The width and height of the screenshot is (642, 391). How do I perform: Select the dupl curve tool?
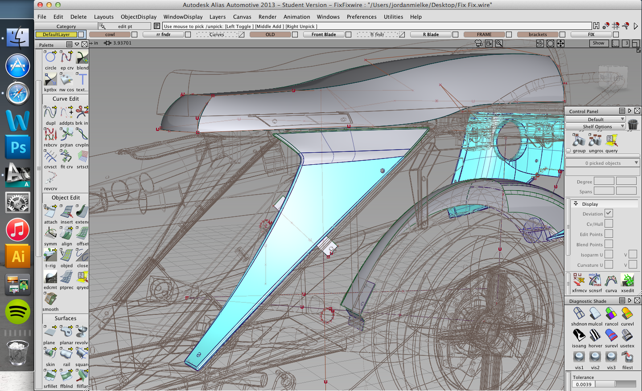(x=50, y=113)
